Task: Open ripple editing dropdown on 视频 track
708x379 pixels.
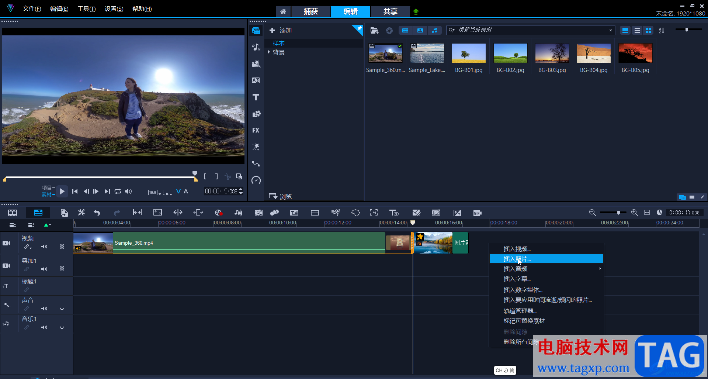Action: 28,247
